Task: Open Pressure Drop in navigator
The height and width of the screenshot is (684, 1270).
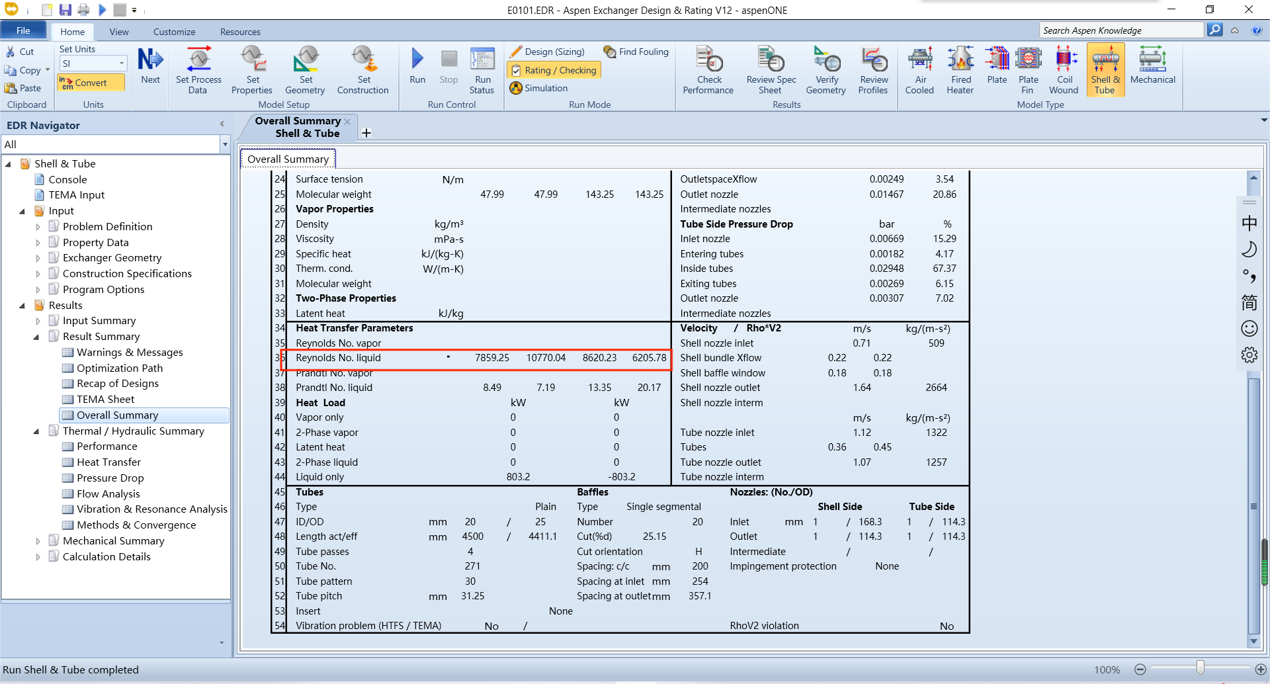Action: tap(110, 478)
